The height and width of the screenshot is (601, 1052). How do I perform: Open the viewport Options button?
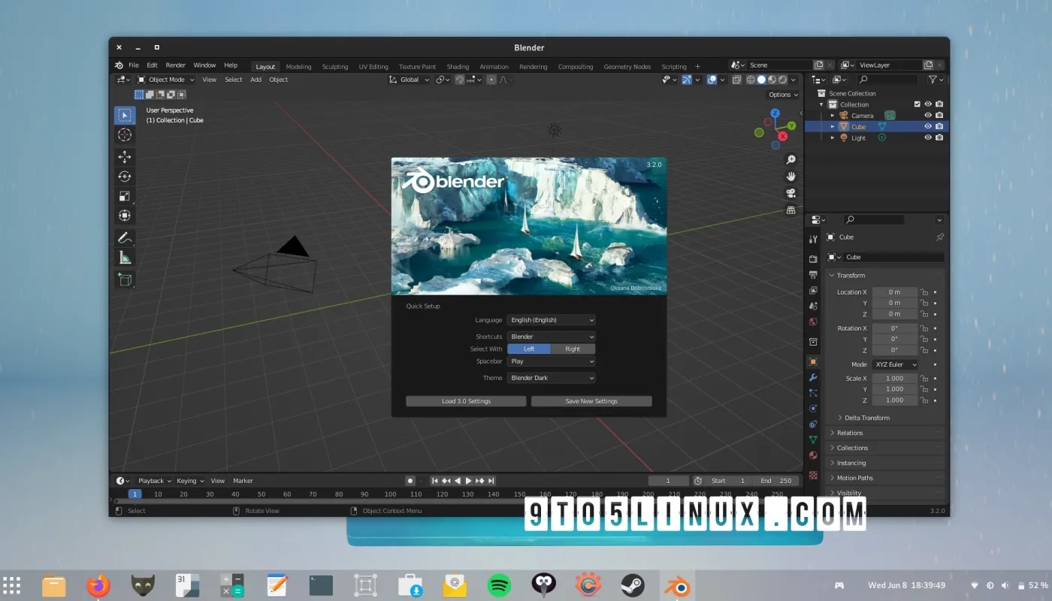pos(783,95)
